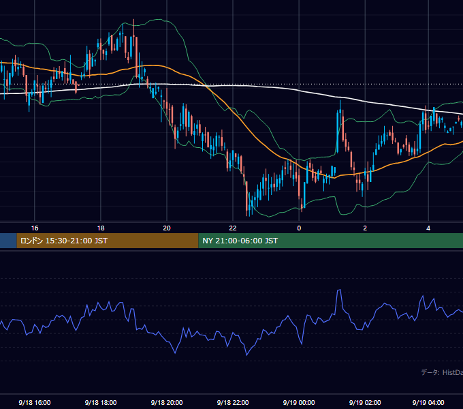Click the 2 hour axis label
Screen dimensions: 463x409
(x=365, y=228)
